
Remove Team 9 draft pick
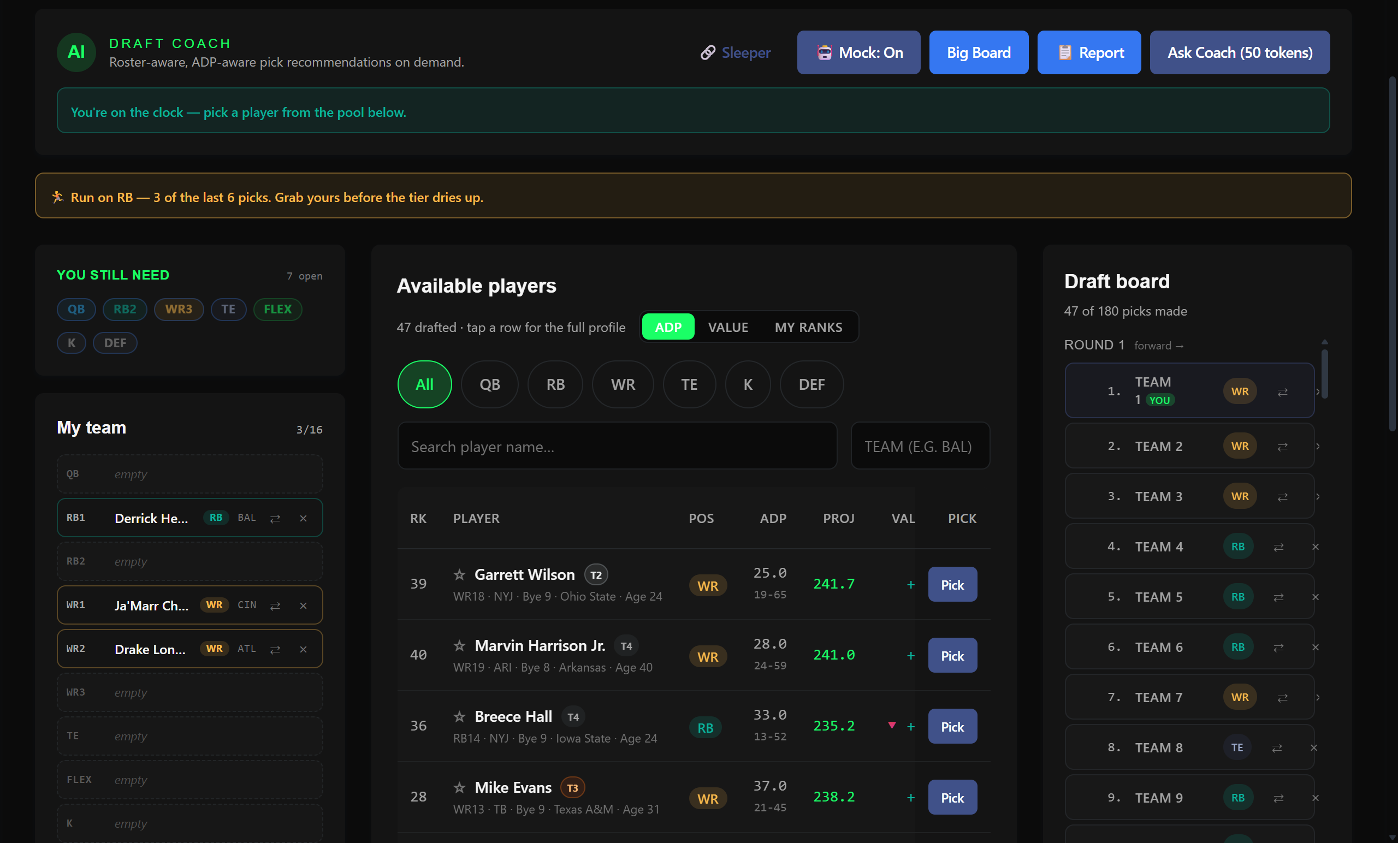pyautogui.click(x=1315, y=798)
